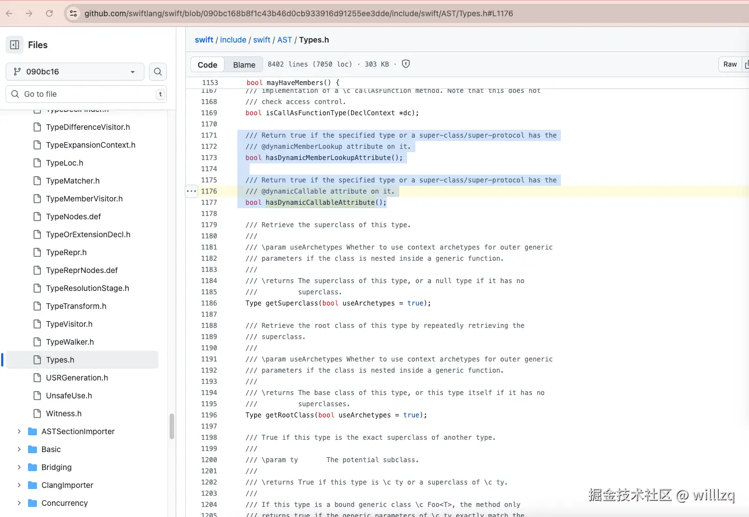Click the browser address bar URL
This screenshot has width=749, height=517.
[298, 13]
